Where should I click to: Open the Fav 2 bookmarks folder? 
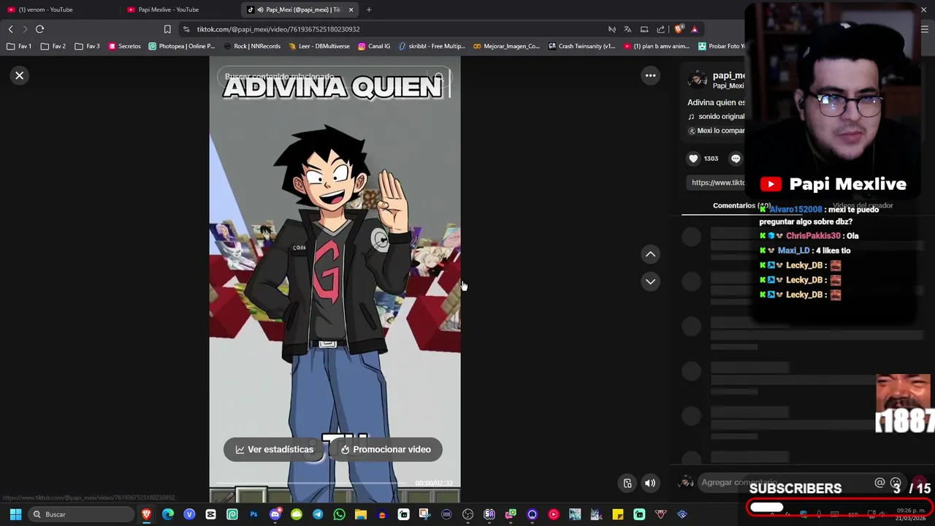(53, 46)
